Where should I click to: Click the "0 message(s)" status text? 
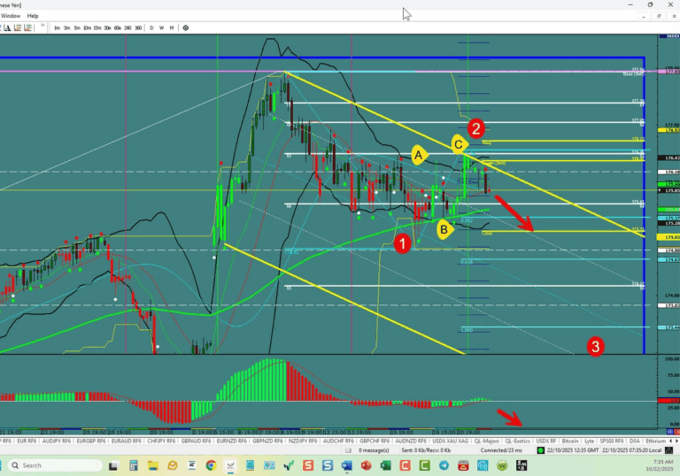tap(374, 450)
